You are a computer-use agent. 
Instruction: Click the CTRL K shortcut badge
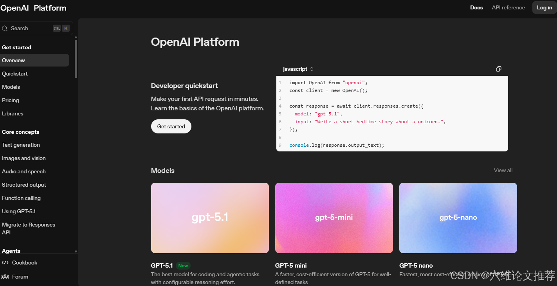pos(61,28)
